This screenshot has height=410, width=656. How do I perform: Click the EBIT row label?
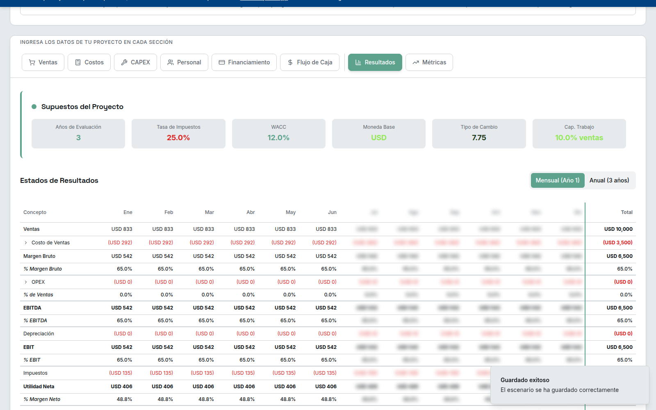(x=29, y=347)
